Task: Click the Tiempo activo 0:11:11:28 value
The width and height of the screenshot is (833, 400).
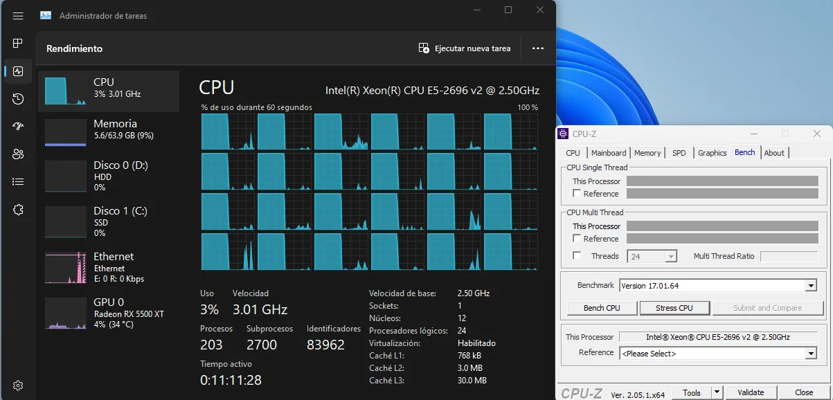Action: 231,380
